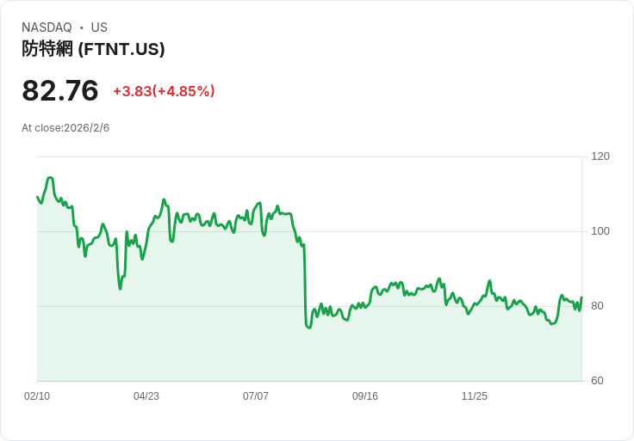Open the 防特網 (FTNT.US) stock title
The image size is (634, 441).
tap(93, 49)
